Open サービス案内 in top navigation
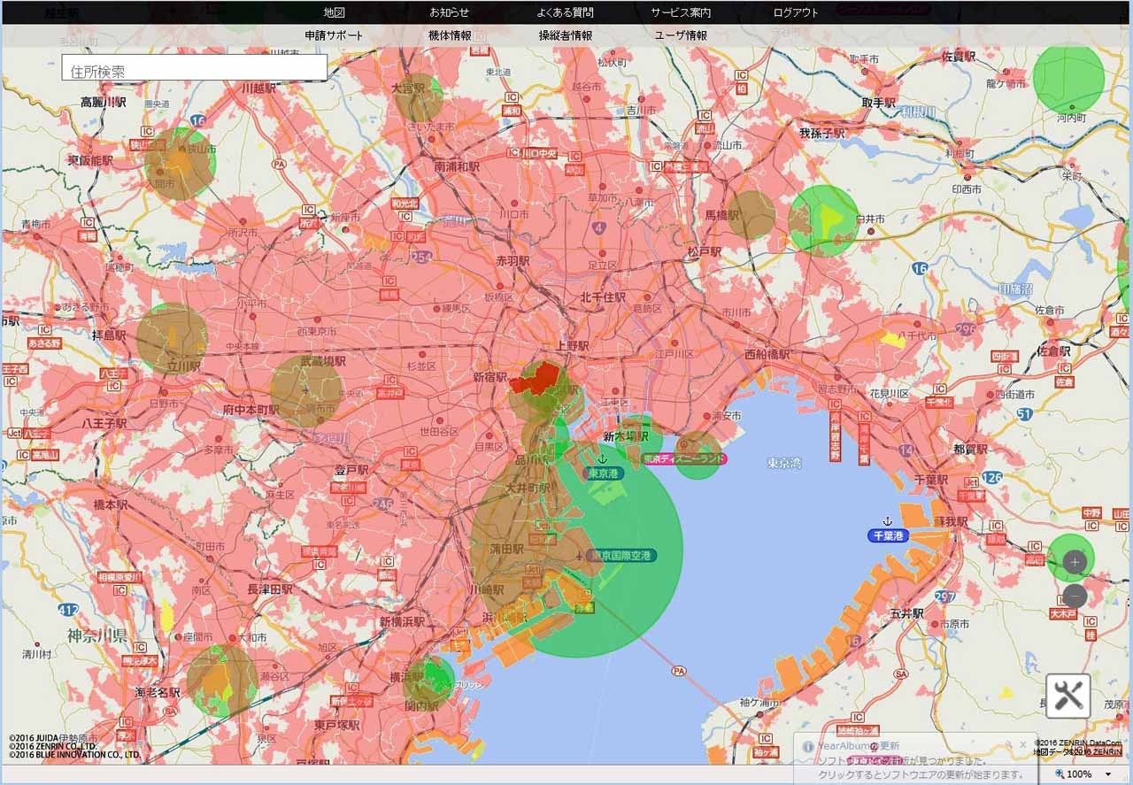 pyautogui.click(x=681, y=12)
